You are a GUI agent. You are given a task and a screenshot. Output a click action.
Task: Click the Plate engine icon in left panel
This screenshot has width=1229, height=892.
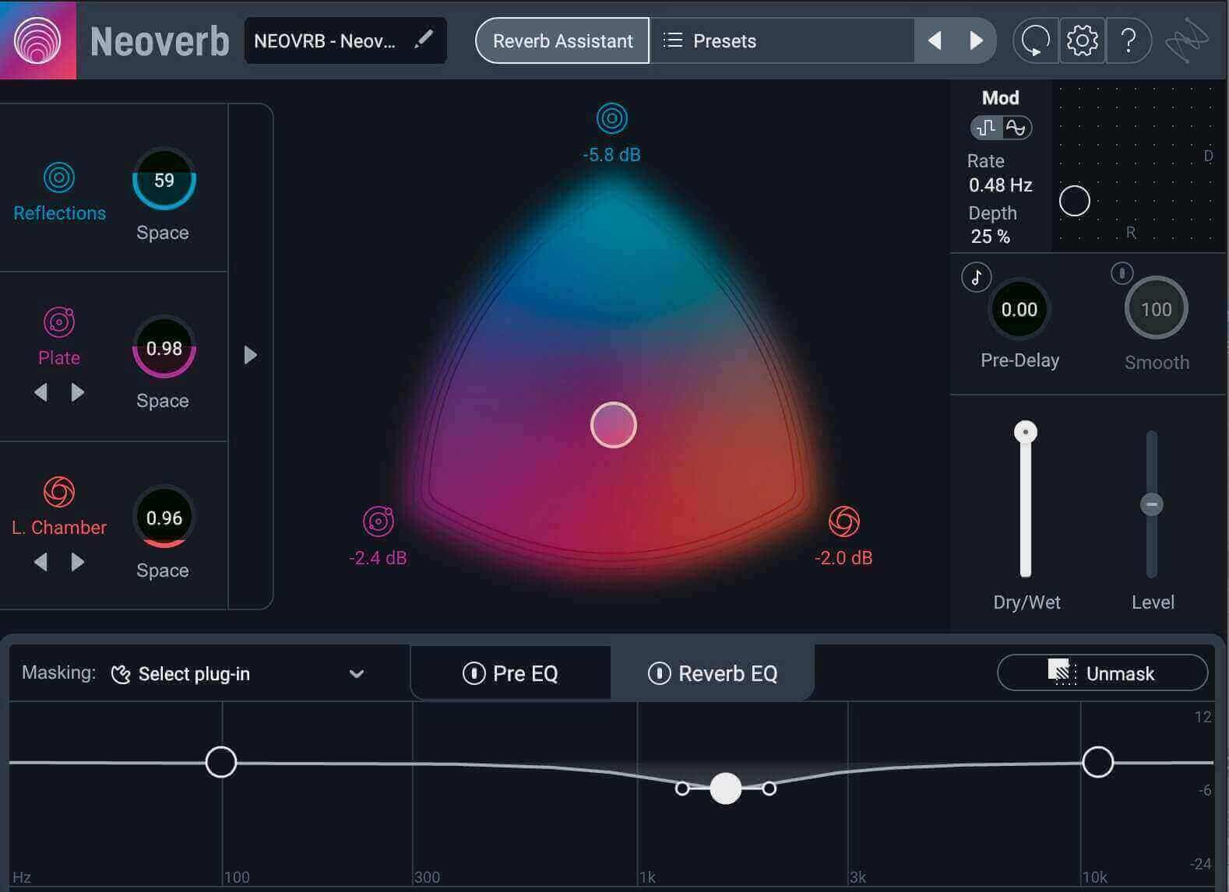[x=59, y=322]
